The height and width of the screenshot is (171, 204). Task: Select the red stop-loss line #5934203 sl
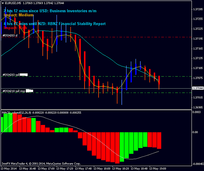coord(96,37)
